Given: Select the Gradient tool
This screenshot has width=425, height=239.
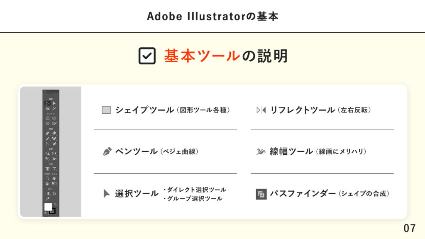Looking at the screenshot, I should [x=48, y=193].
